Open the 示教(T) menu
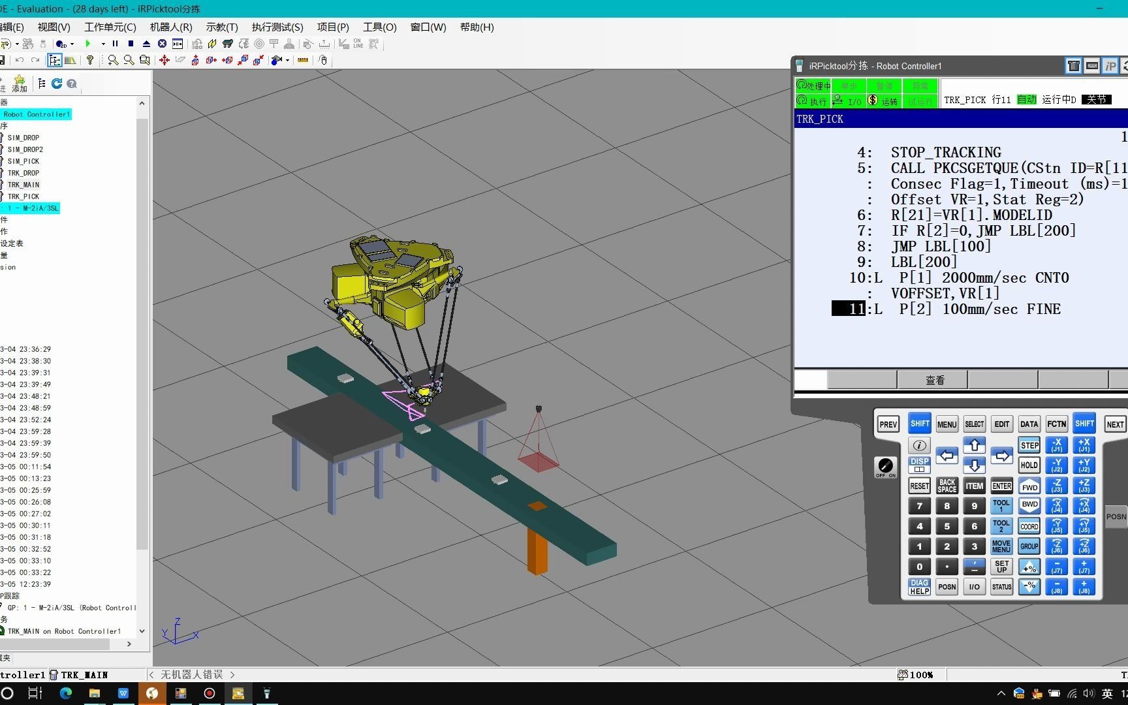The height and width of the screenshot is (705, 1128). point(222,27)
